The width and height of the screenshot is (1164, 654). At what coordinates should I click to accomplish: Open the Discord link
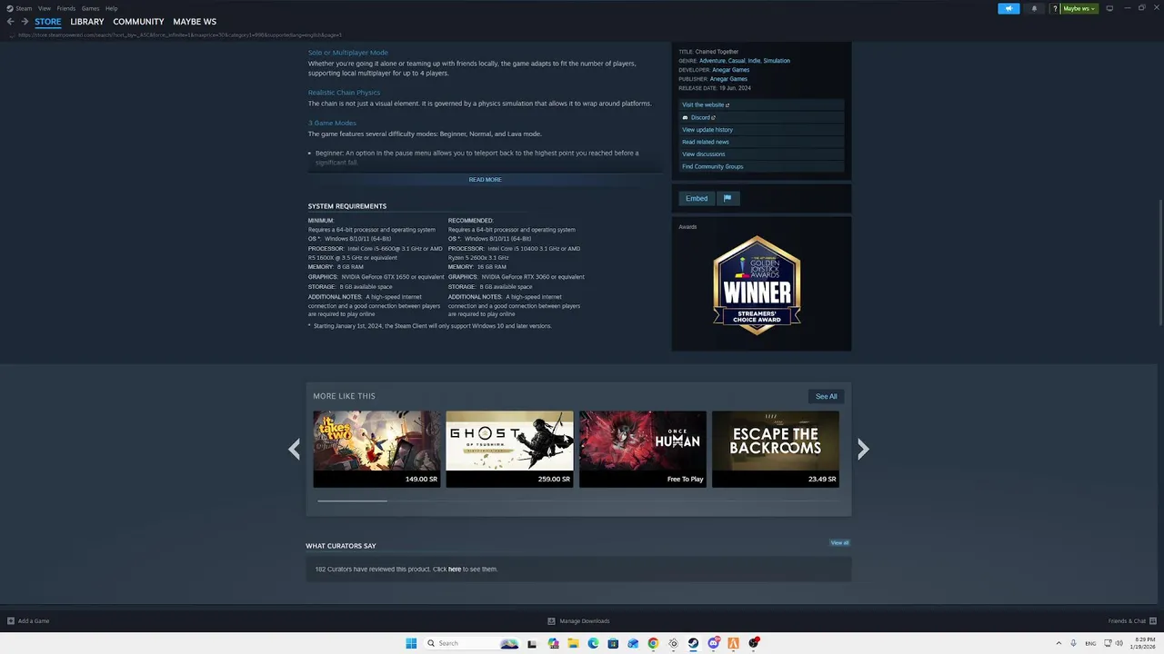pos(762,117)
